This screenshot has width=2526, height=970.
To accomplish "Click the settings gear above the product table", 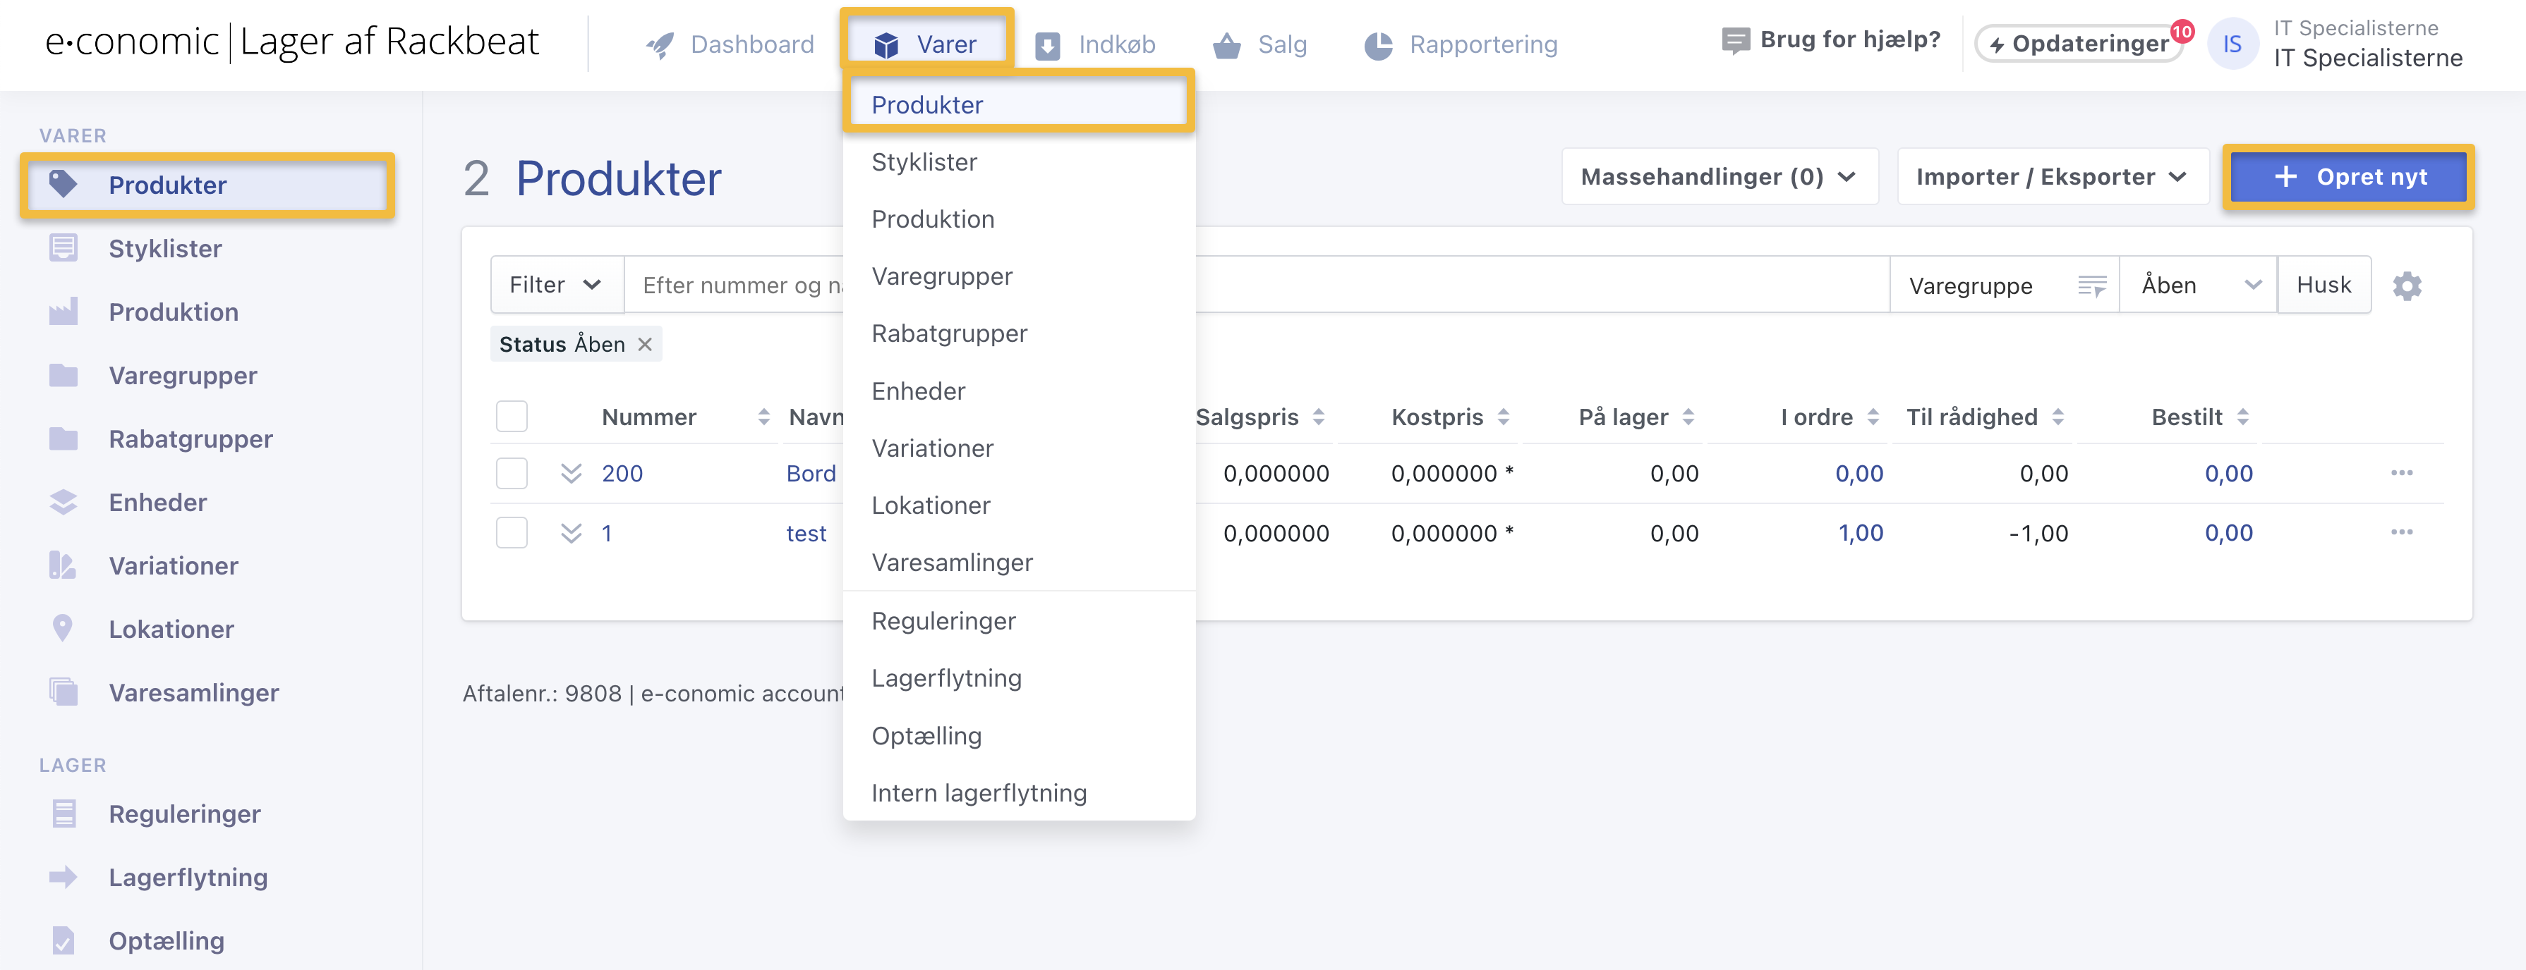I will coord(2407,285).
